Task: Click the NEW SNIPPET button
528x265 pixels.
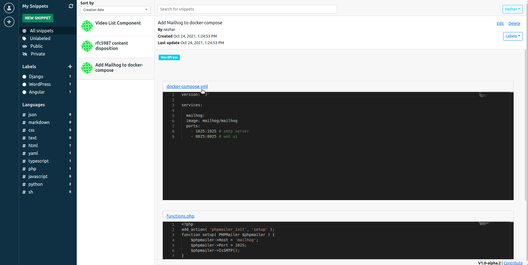Action: click(x=38, y=18)
